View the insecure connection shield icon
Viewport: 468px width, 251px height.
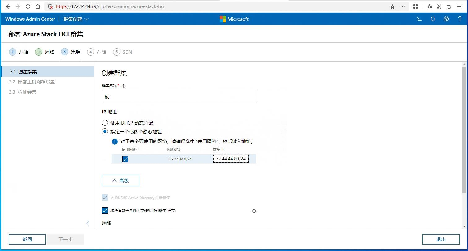50,6
